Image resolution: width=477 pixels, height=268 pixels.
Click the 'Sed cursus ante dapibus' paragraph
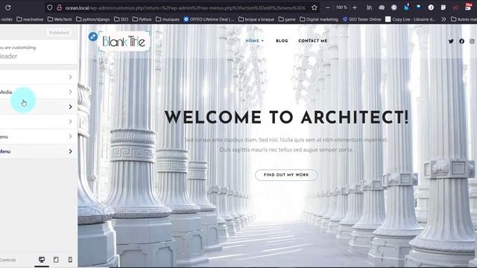point(286,144)
